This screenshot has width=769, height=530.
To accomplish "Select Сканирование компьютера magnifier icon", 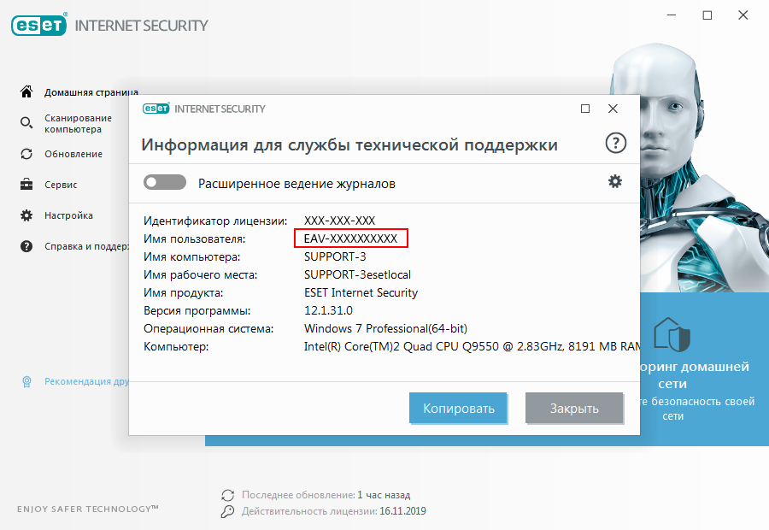I will (x=26, y=123).
